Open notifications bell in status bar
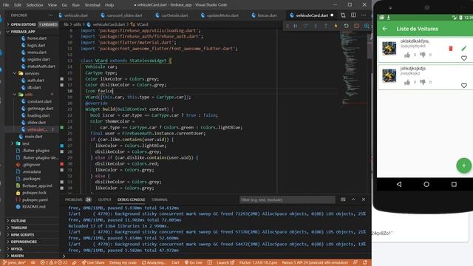Screen dimensions: 473x266 pos(364,263)
